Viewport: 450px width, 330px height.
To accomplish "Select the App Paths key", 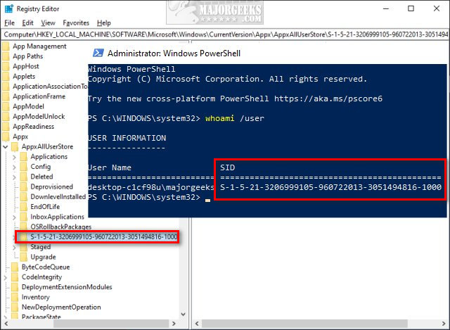I will (x=28, y=56).
